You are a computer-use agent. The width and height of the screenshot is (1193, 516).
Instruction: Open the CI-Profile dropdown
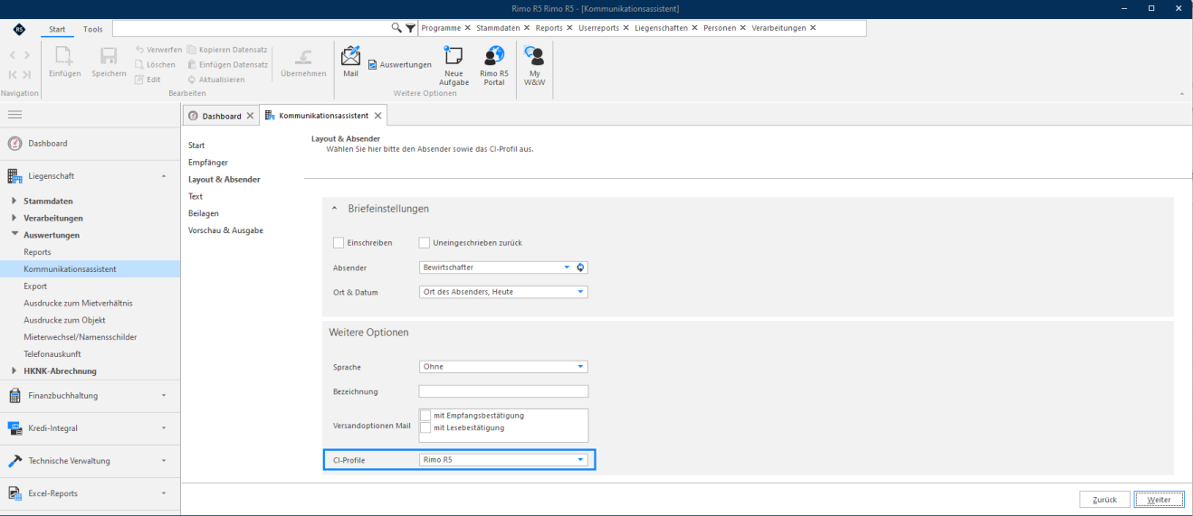pyautogui.click(x=580, y=460)
